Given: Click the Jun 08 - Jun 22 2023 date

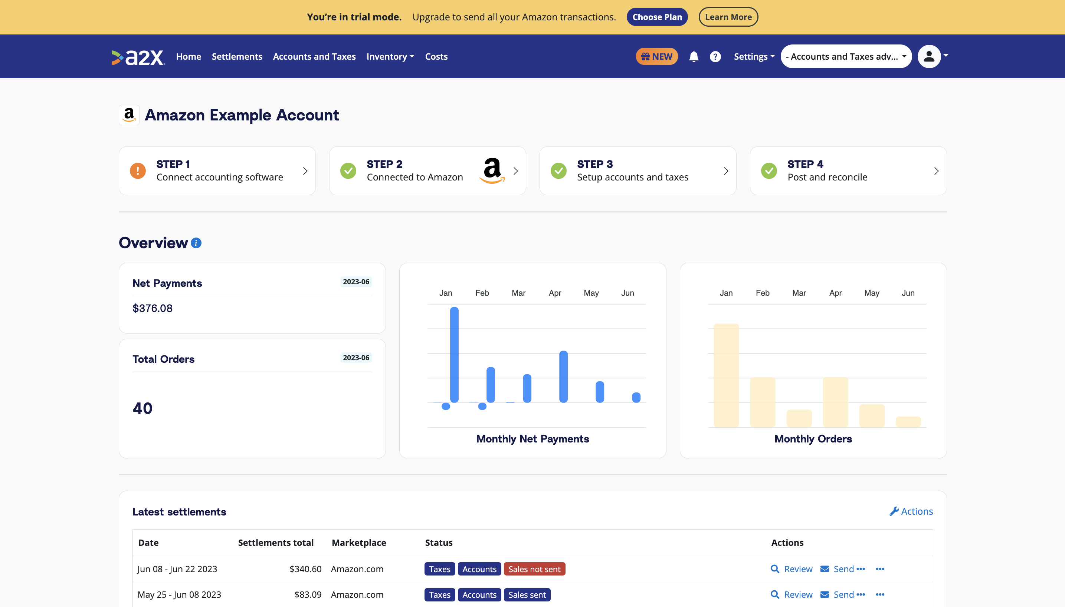Looking at the screenshot, I should click(x=177, y=569).
